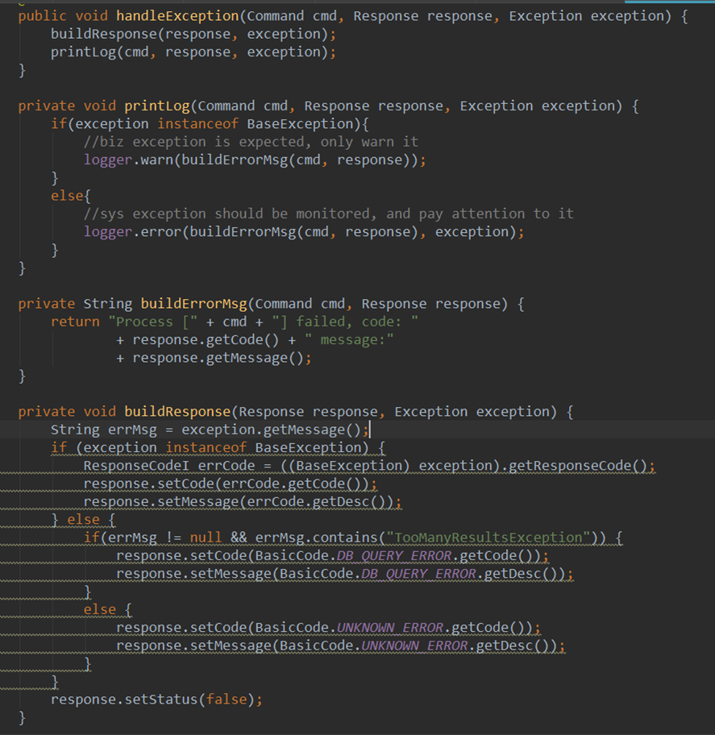The height and width of the screenshot is (735, 715).
Task: Click the 'false' literal in setStatus
Action: [x=227, y=700]
